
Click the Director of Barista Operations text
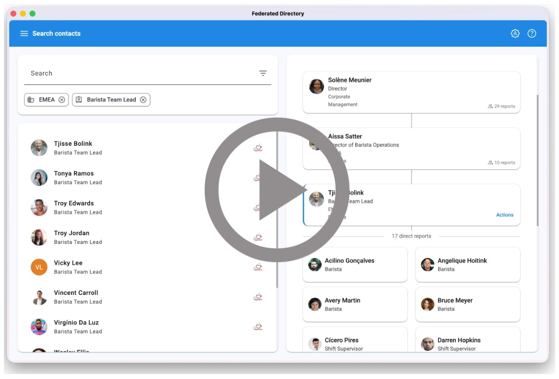click(x=363, y=145)
